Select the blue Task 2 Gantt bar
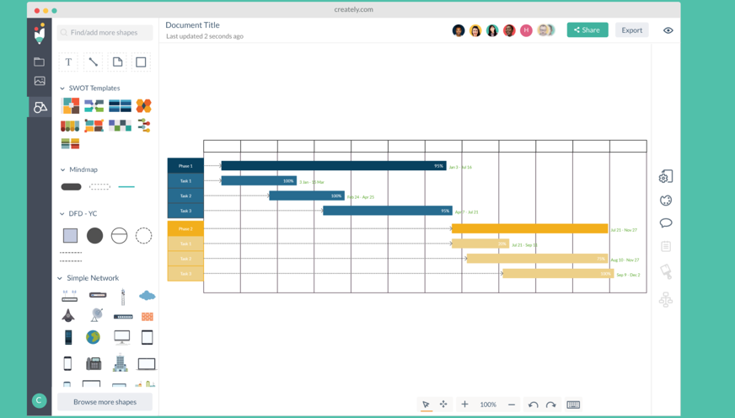 point(307,196)
